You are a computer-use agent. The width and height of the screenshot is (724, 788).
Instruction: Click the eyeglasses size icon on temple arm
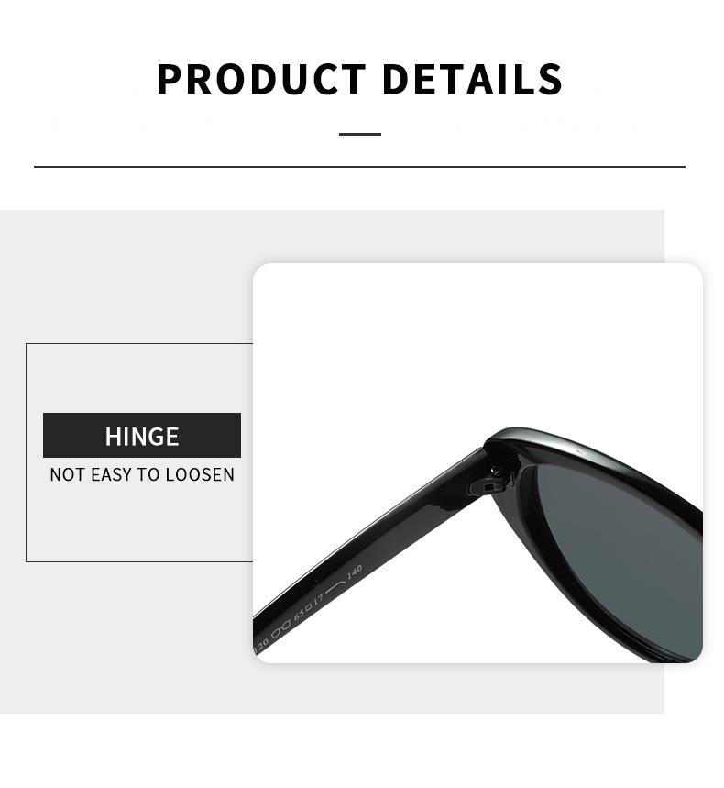click(x=281, y=627)
